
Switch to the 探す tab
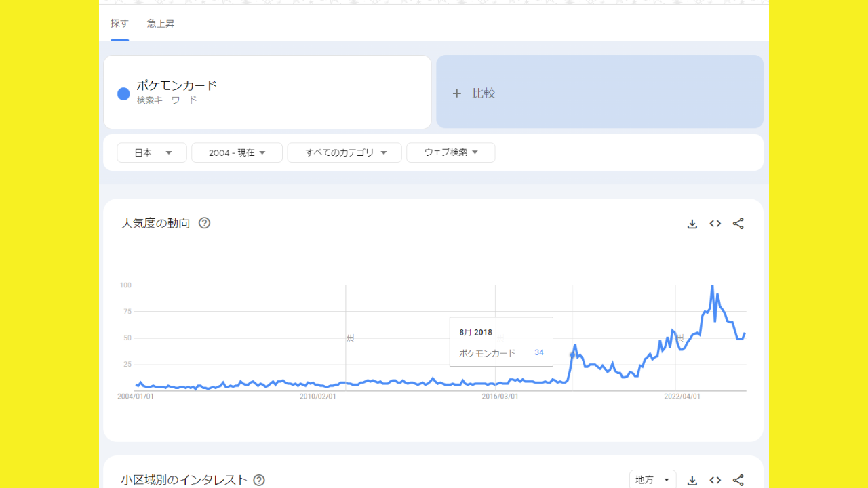(x=119, y=24)
